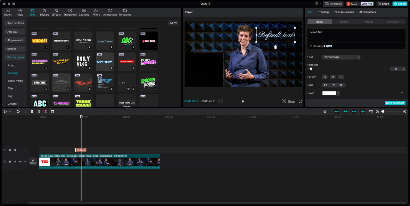410x206 pixels.
Task: Start voiceover recording with microphone icon
Action: pos(325,112)
